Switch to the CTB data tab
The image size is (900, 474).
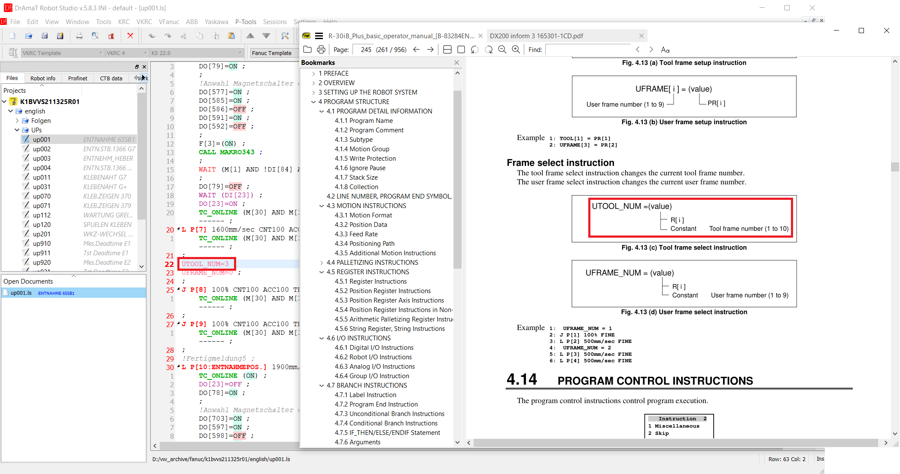click(111, 78)
